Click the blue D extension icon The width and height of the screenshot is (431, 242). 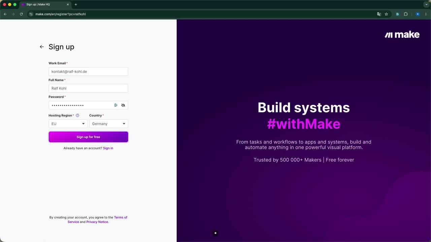(x=397, y=14)
